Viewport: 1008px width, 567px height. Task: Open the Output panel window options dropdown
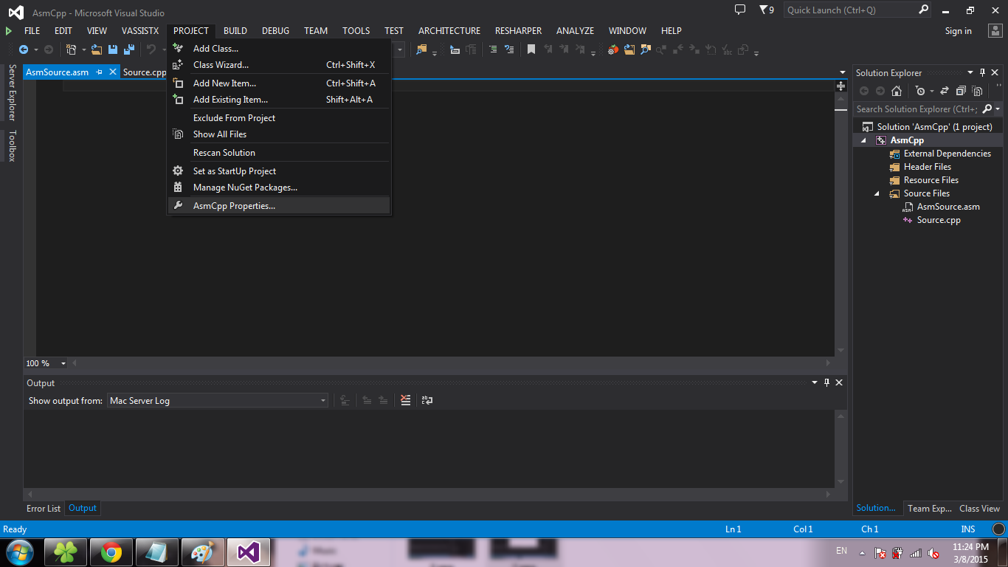(815, 382)
